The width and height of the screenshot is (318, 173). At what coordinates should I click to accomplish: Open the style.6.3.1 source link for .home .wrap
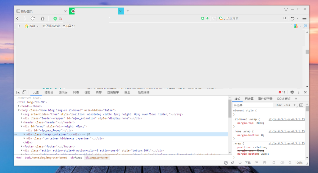pyautogui.click(x=287, y=131)
